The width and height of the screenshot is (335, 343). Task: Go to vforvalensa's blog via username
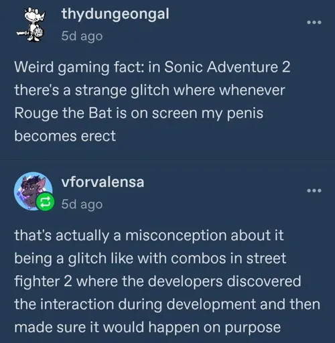(103, 182)
